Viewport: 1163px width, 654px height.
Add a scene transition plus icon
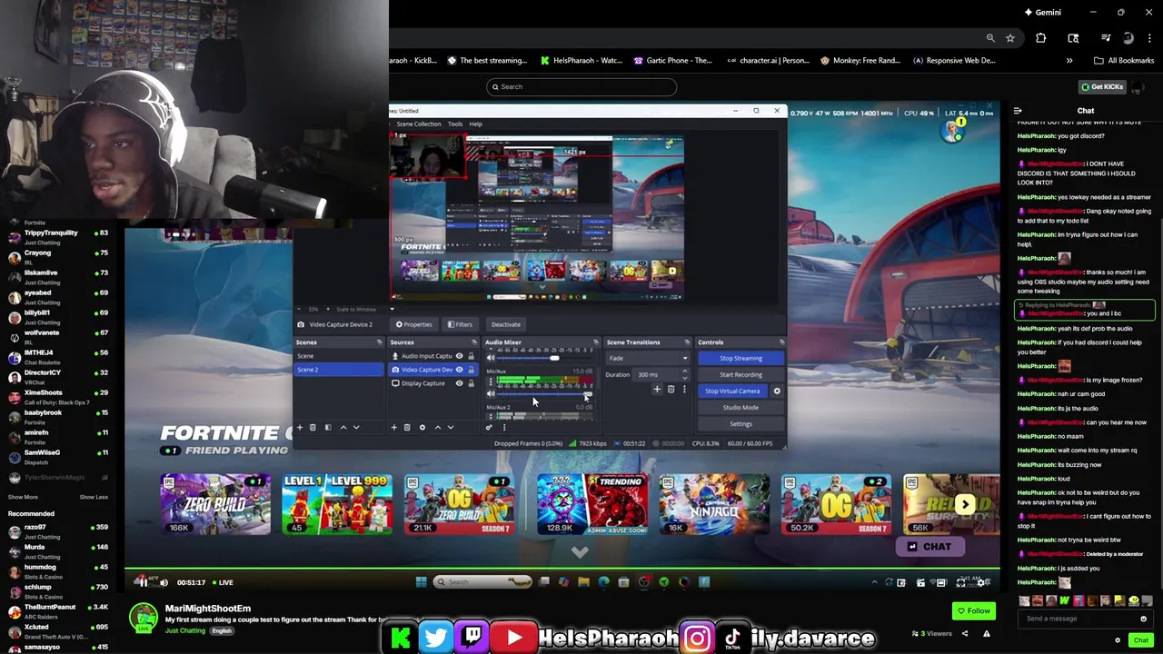[657, 390]
